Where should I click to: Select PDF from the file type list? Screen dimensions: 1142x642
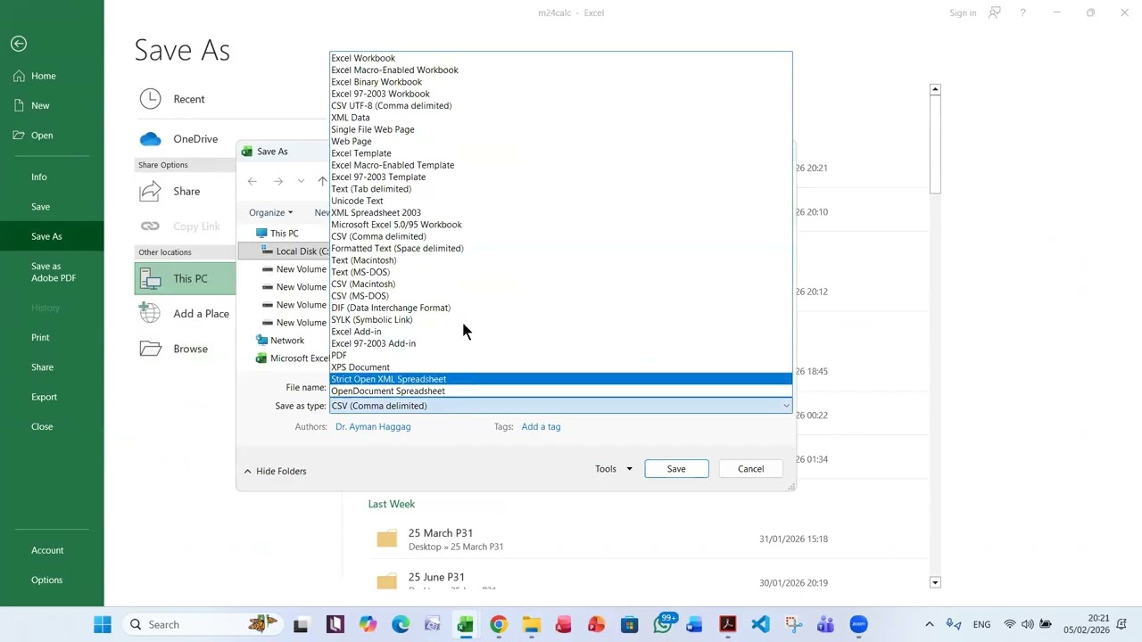(x=560, y=355)
